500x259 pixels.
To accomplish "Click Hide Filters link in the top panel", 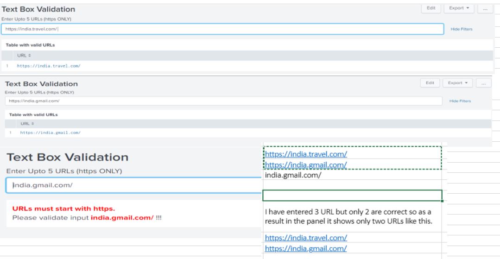I will 461,29.
